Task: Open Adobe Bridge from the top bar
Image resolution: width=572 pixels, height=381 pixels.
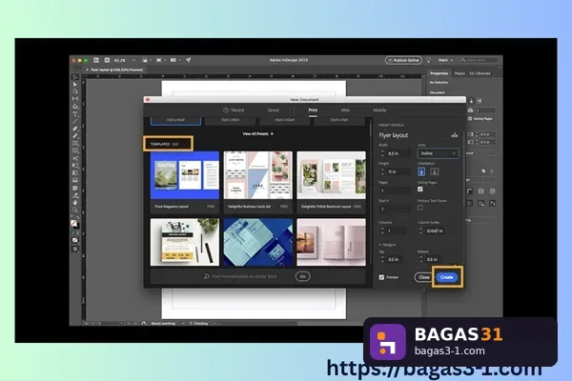Action: (96, 60)
